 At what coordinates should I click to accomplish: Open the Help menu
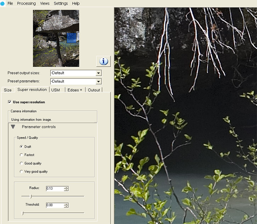[x=76, y=4]
